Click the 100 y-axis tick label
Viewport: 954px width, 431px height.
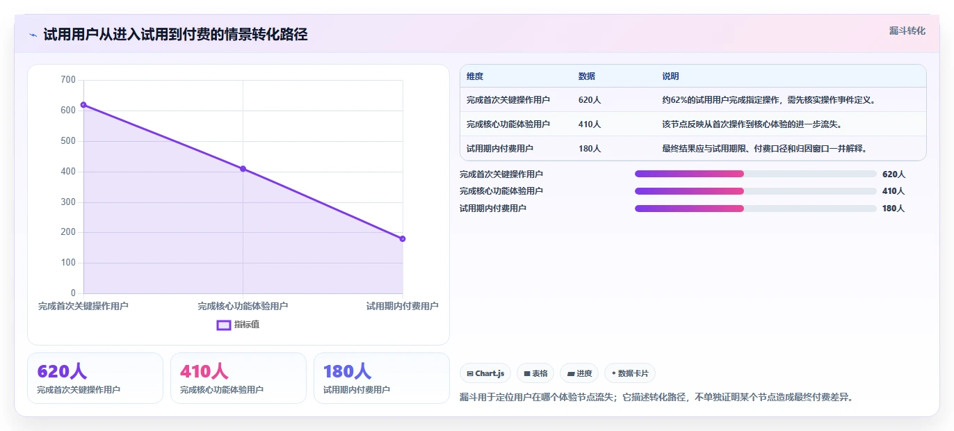(68, 263)
